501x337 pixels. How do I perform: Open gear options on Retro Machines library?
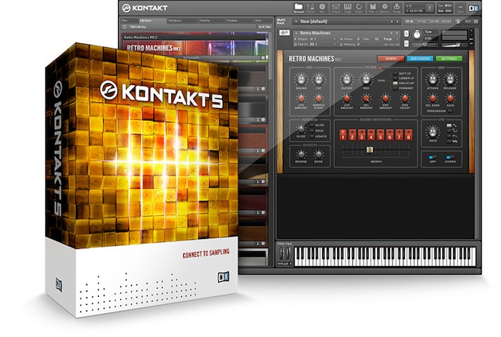pyautogui.click(x=263, y=58)
